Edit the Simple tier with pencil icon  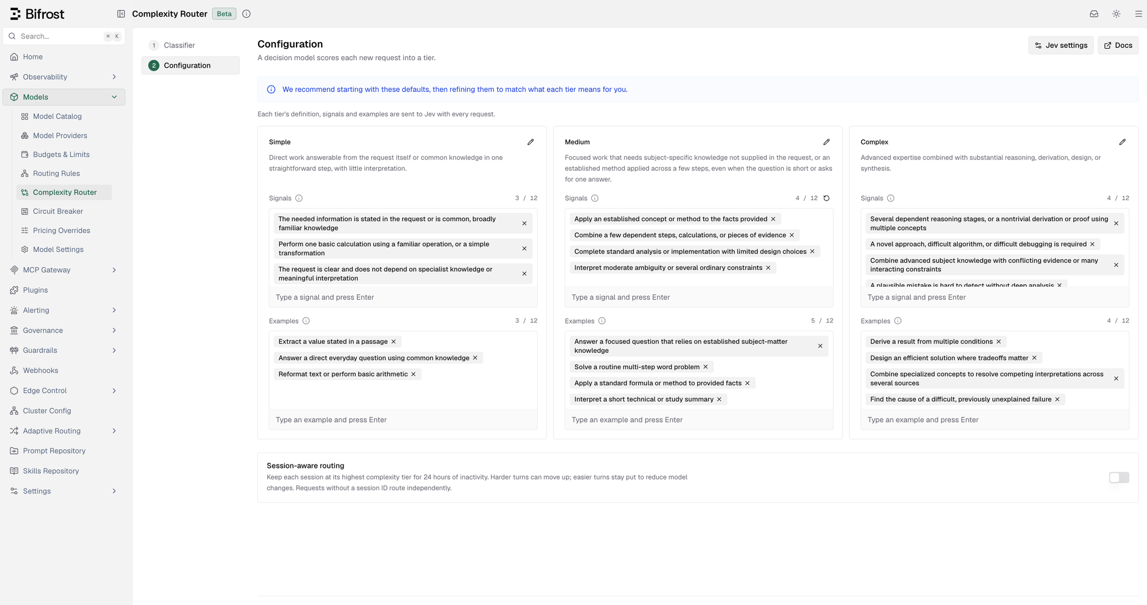point(530,142)
